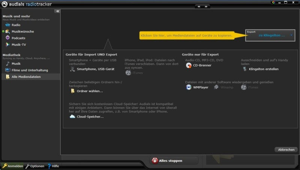
Task: Click the Abbrechen button
Action: [286, 149]
